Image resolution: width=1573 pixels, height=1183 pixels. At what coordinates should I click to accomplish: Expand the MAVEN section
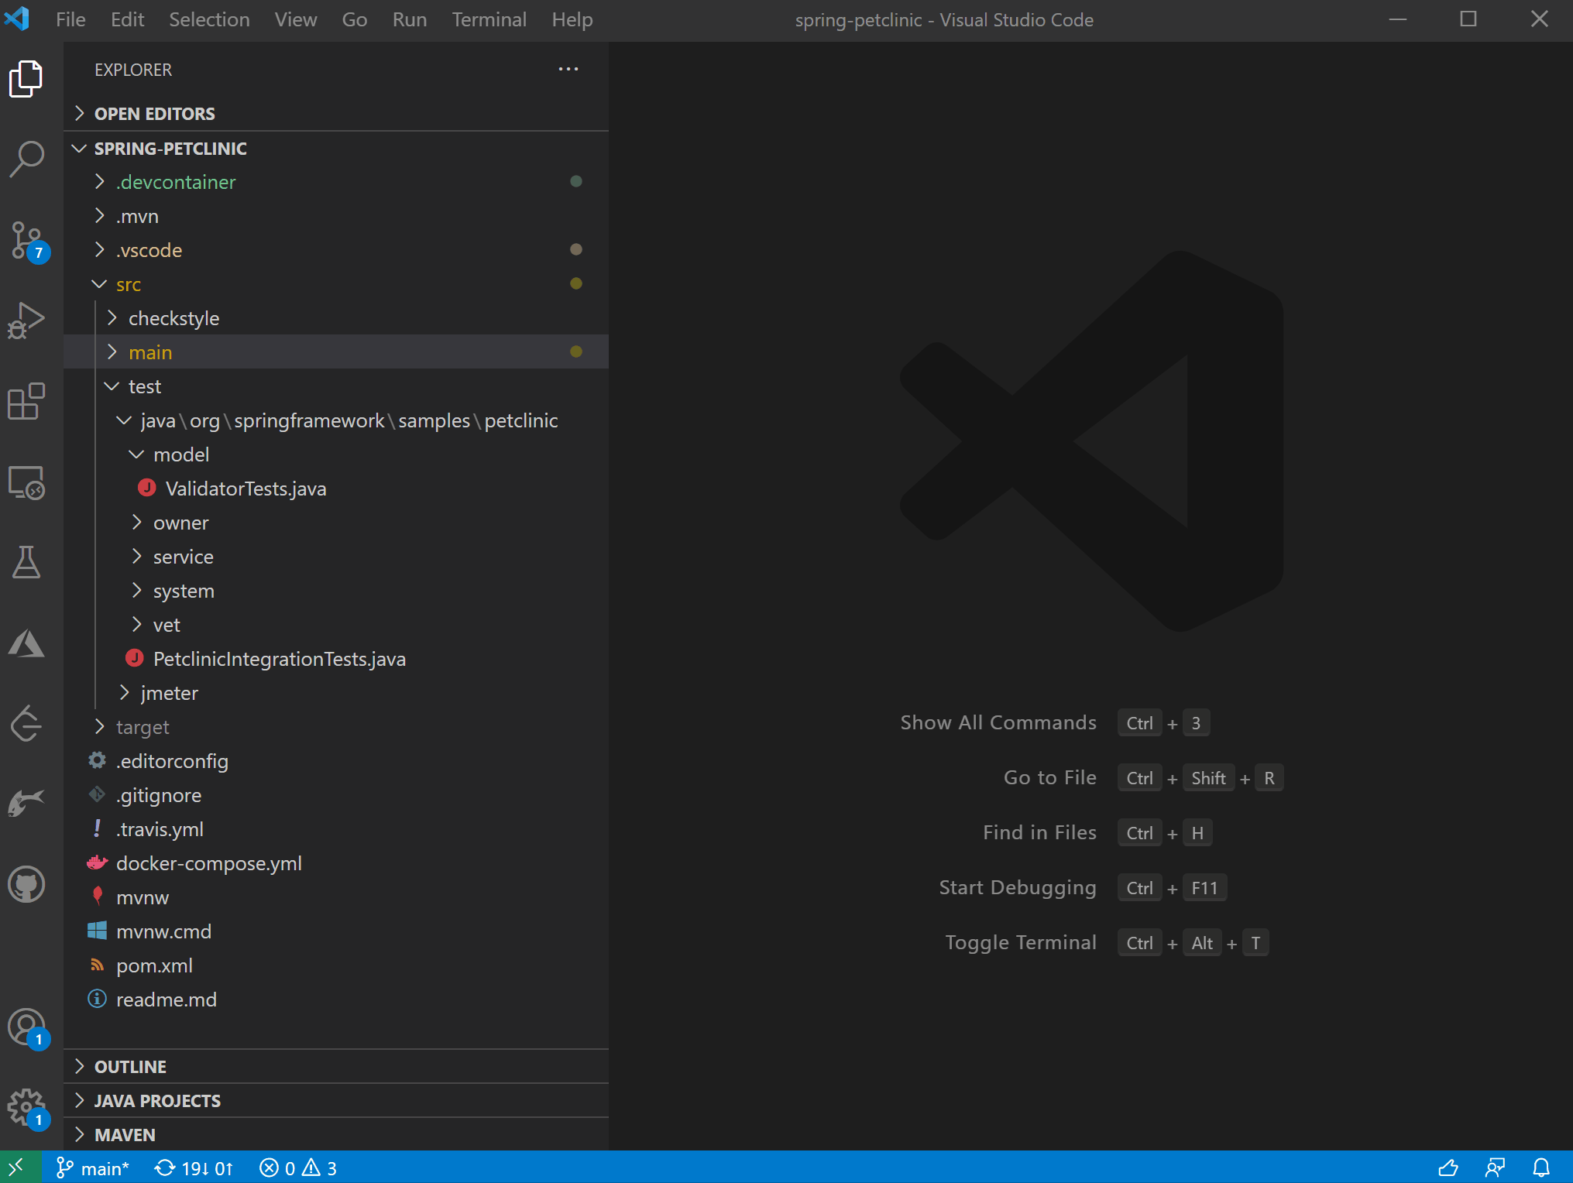[x=125, y=1134]
